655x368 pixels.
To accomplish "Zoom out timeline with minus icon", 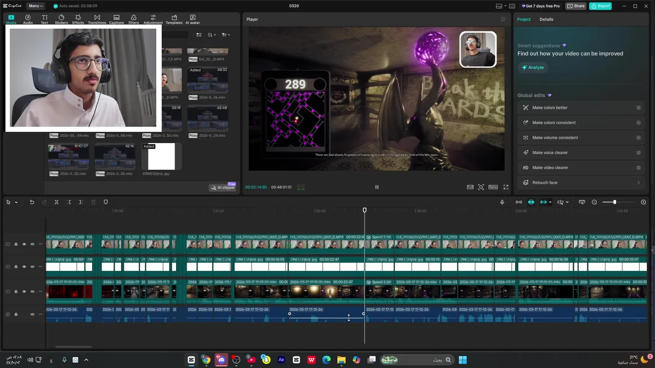I will coord(594,202).
